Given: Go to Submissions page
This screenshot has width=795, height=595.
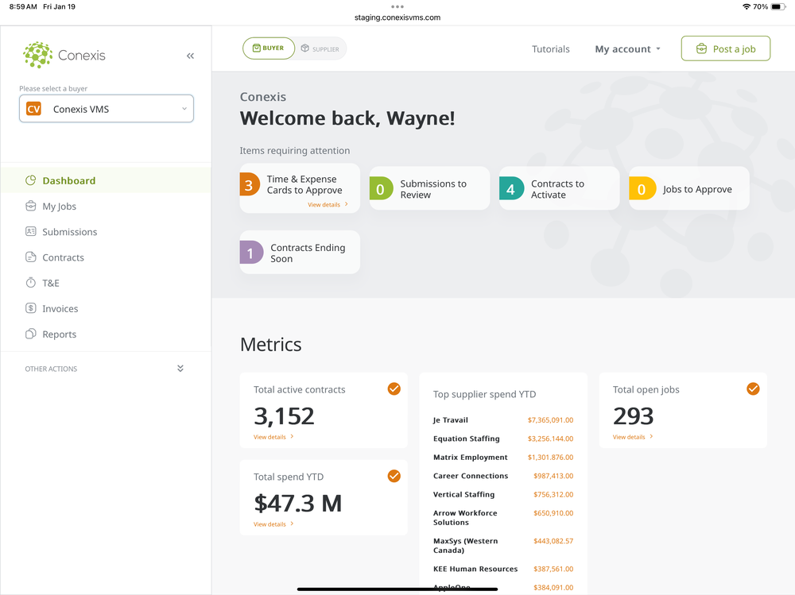Looking at the screenshot, I should tap(106, 232).
